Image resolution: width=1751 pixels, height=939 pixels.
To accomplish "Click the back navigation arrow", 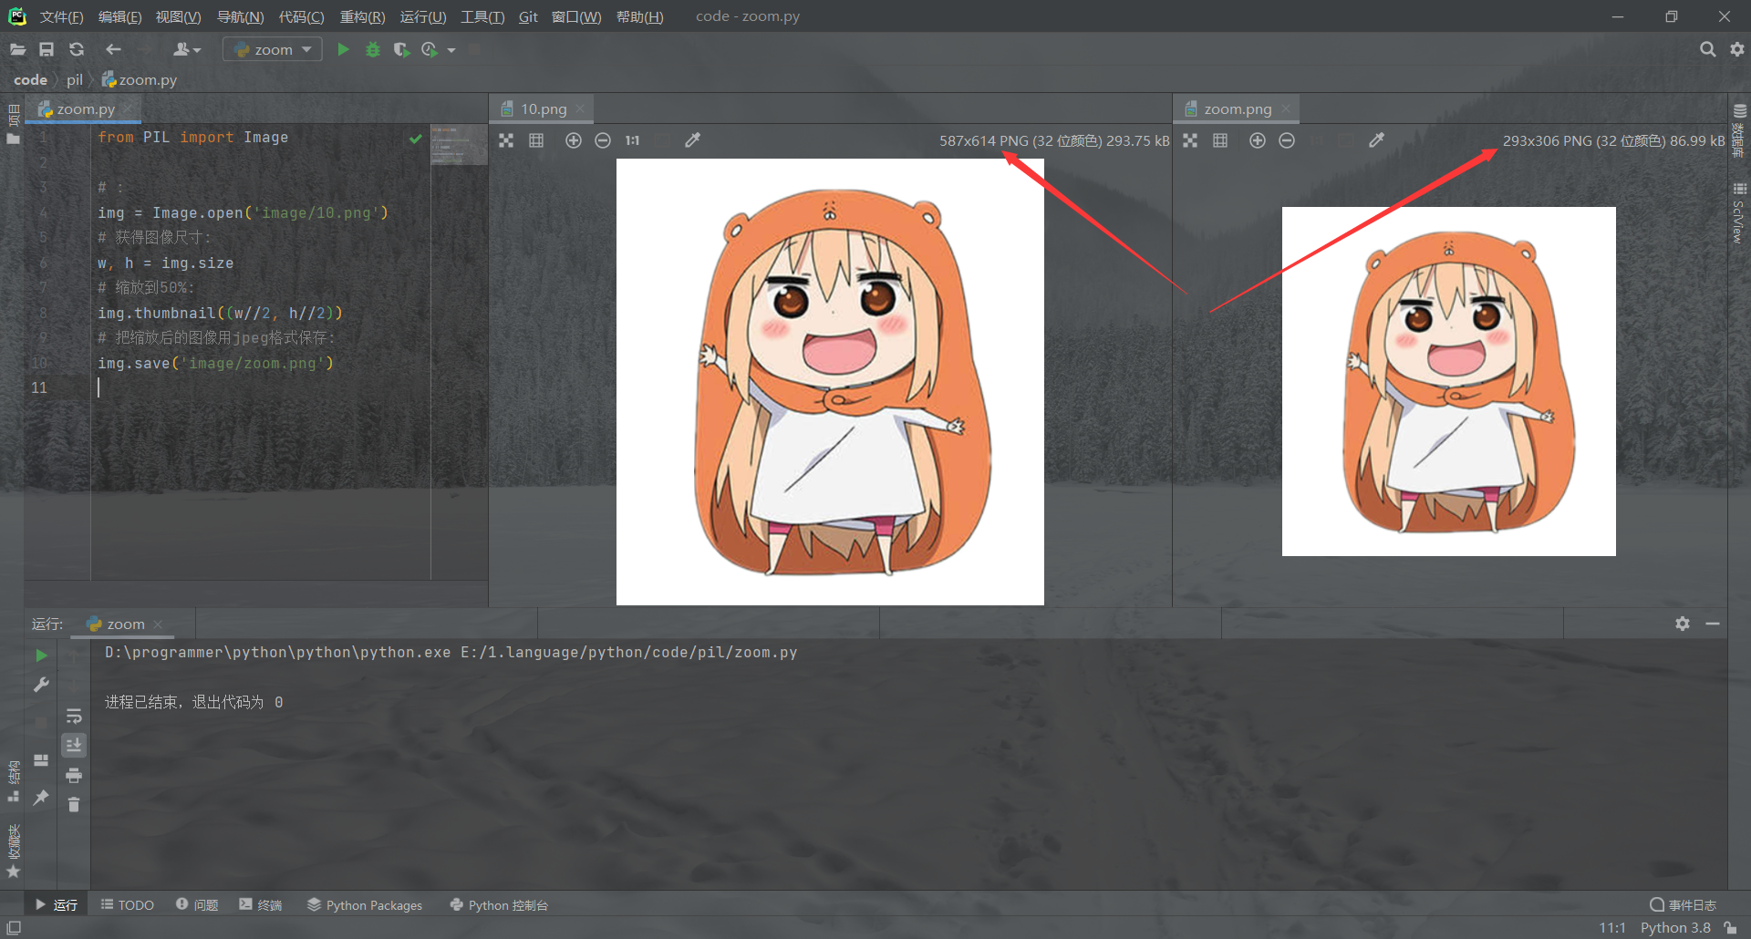I will tap(113, 49).
